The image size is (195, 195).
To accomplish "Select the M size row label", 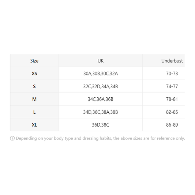I will pos(34,99).
